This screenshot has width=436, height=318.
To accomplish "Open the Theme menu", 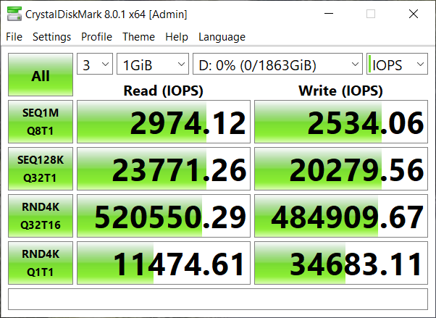I will point(138,37).
